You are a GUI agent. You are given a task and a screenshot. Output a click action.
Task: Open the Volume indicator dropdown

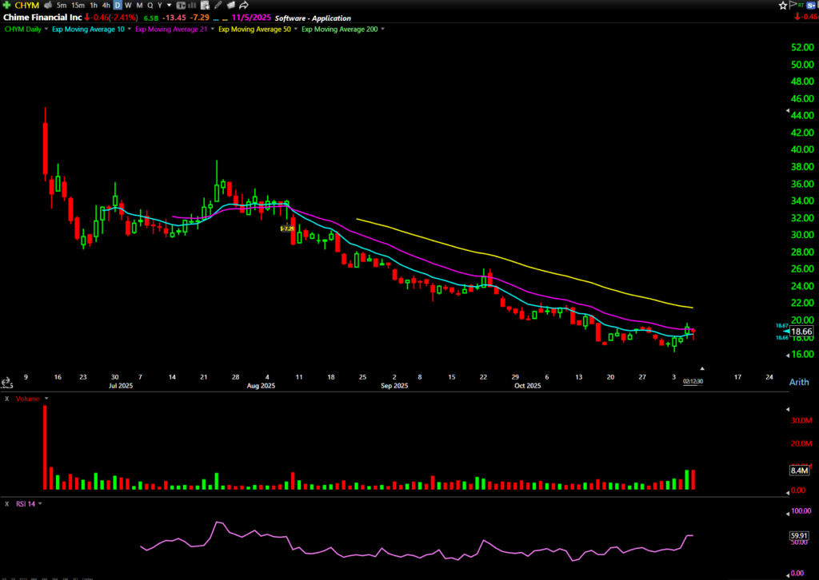[x=33, y=398]
